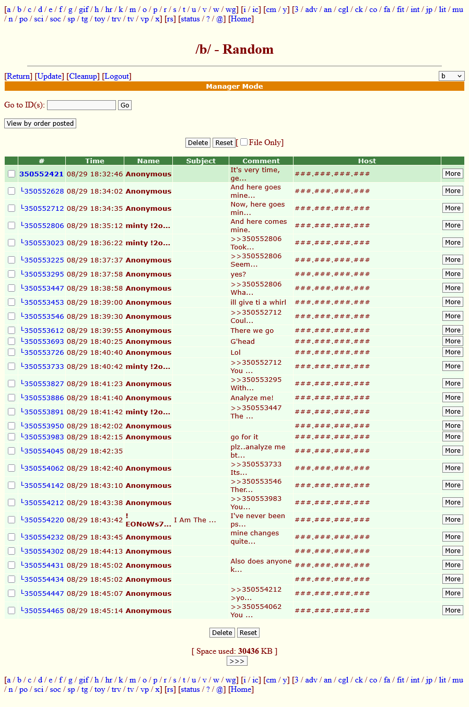Click View by order posted button
The width and height of the screenshot is (469, 707).
coord(40,124)
